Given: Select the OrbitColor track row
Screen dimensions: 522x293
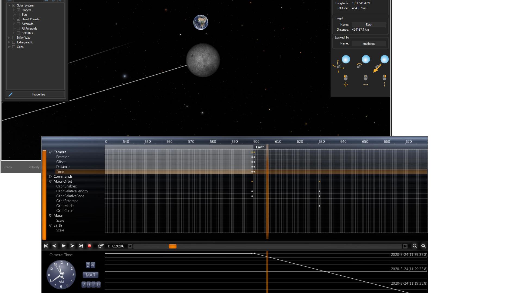Looking at the screenshot, I should coord(65,211).
